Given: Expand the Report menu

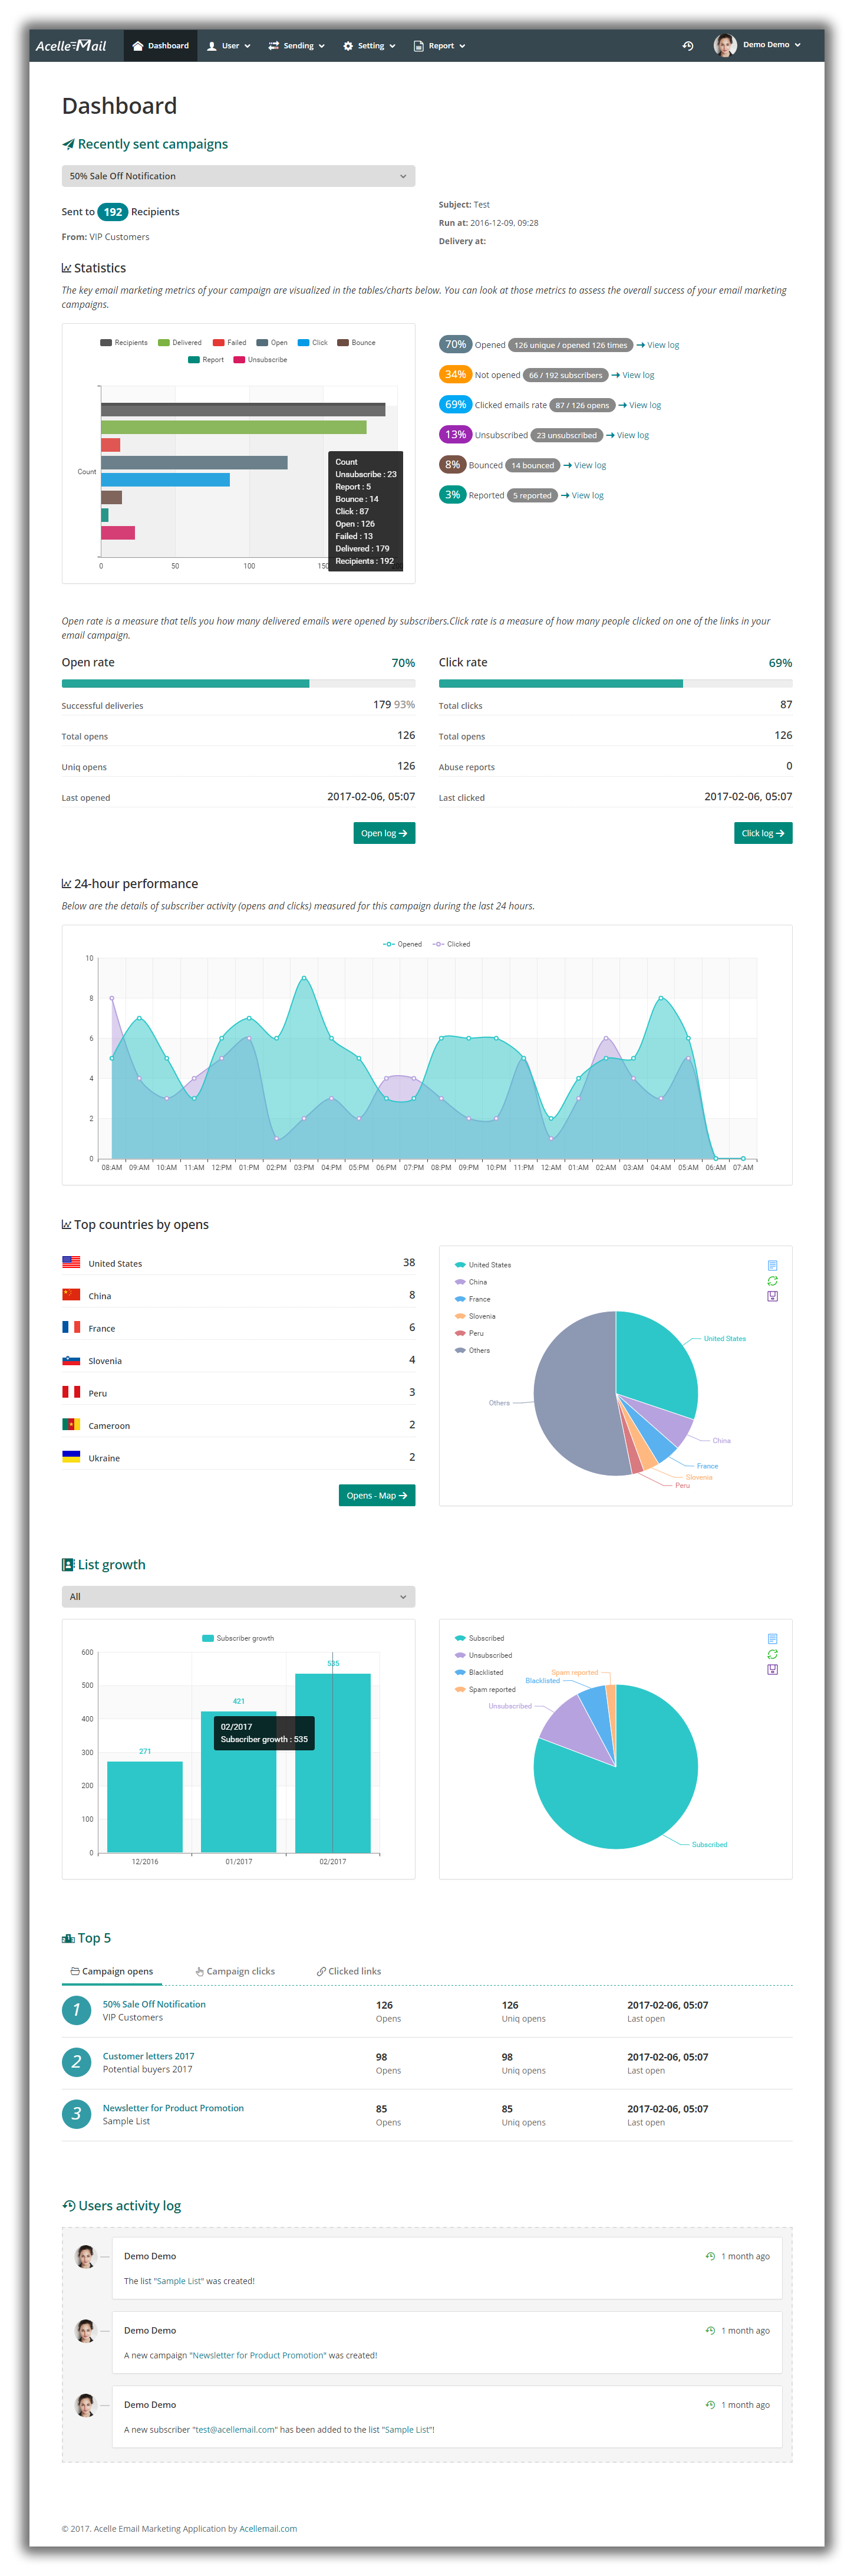Looking at the screenshot, I should 440,46.
